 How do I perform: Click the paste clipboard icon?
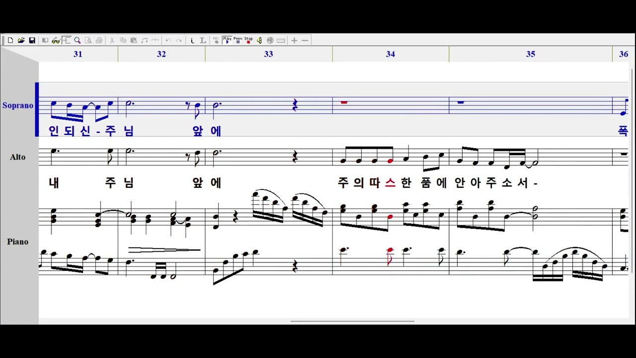tap(134, 40)
